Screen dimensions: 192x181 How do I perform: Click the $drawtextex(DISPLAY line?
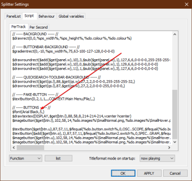point(72,116)
